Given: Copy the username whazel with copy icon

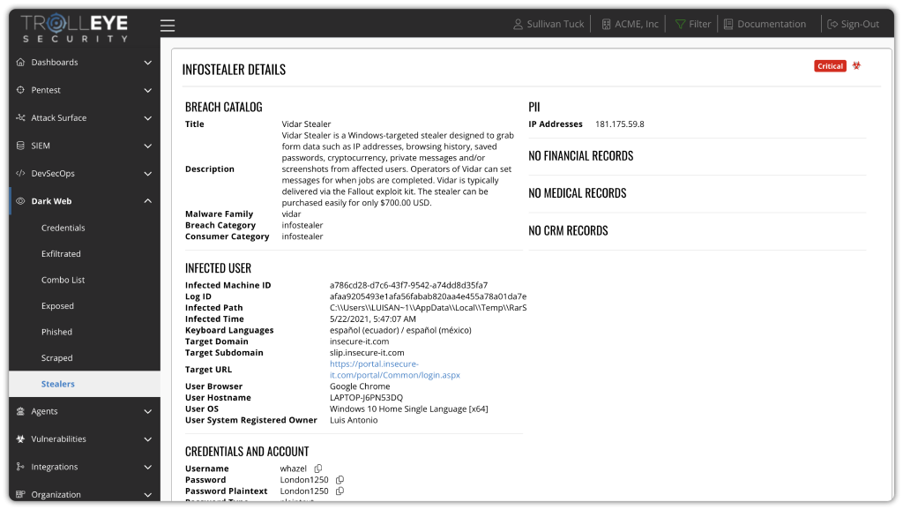Looking at the screenshot, I should pyautogui.click(x=318, y=469).
